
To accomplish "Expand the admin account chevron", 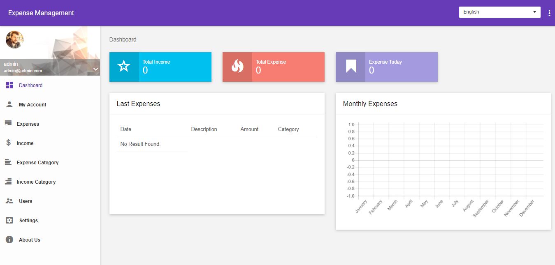I will tap(95, 69).
